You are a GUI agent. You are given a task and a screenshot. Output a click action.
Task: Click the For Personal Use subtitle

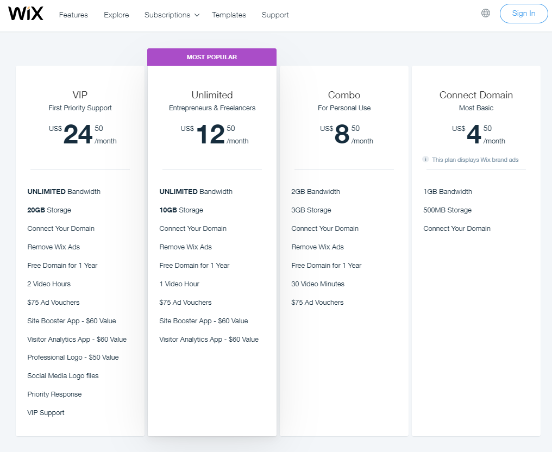pos(344,108)
